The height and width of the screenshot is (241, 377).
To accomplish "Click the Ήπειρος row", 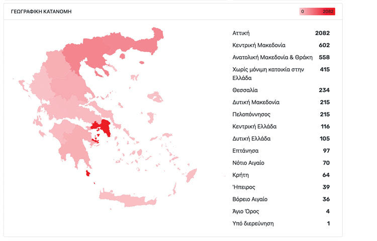I will tap(281, 187).
